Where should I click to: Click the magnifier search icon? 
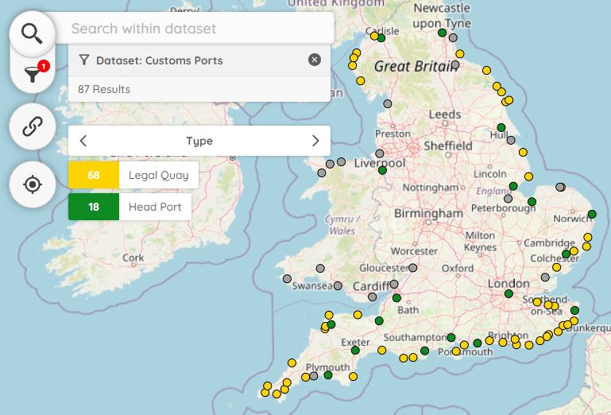click(32, 33)
